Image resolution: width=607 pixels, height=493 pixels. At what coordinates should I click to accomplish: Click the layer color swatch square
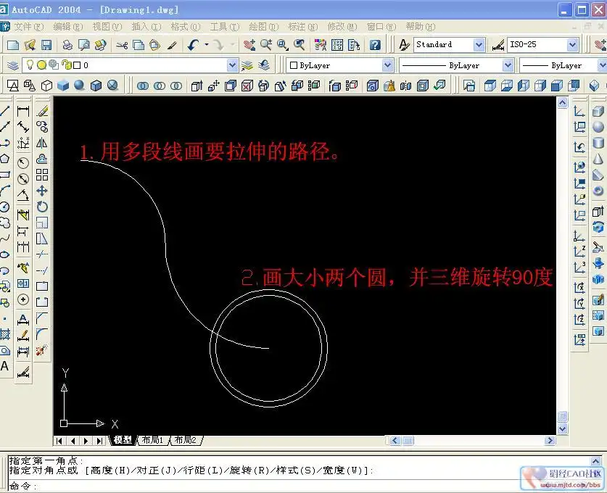click(x=77, y=65)
